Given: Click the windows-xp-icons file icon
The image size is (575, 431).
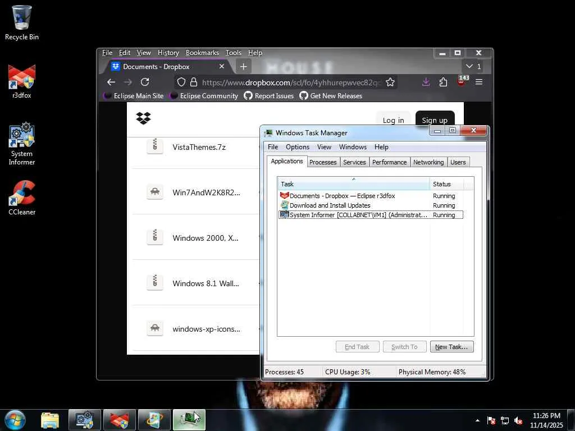Looking at the screenshot, I should click(155, 328).
